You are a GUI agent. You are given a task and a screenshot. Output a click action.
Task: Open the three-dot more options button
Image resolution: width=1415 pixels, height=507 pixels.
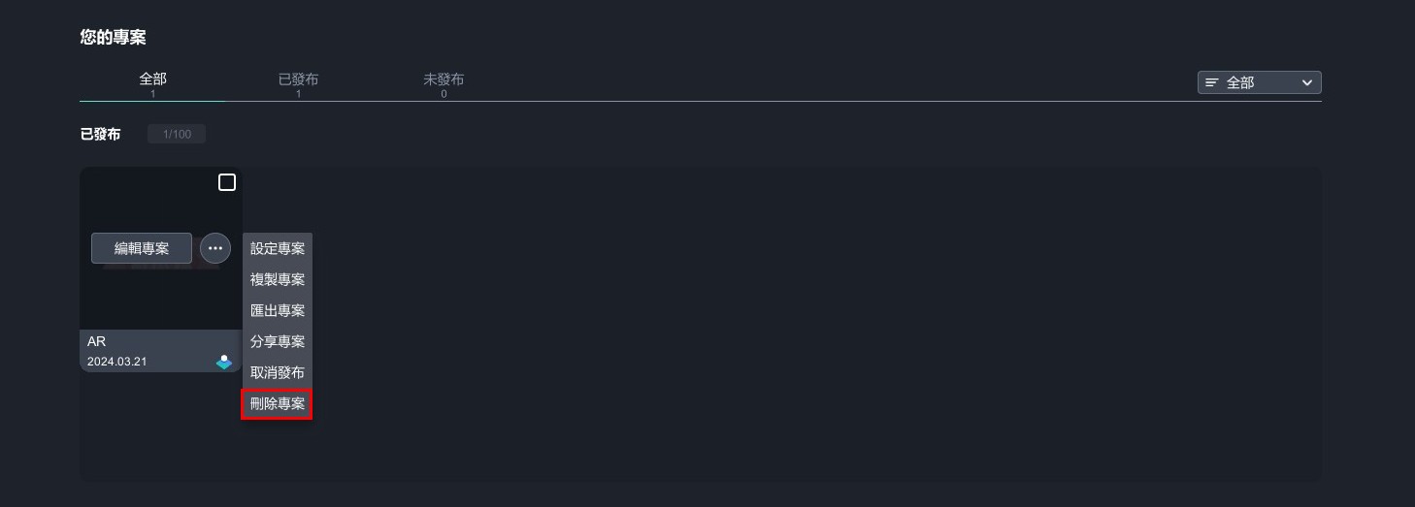tap(215, 248)
